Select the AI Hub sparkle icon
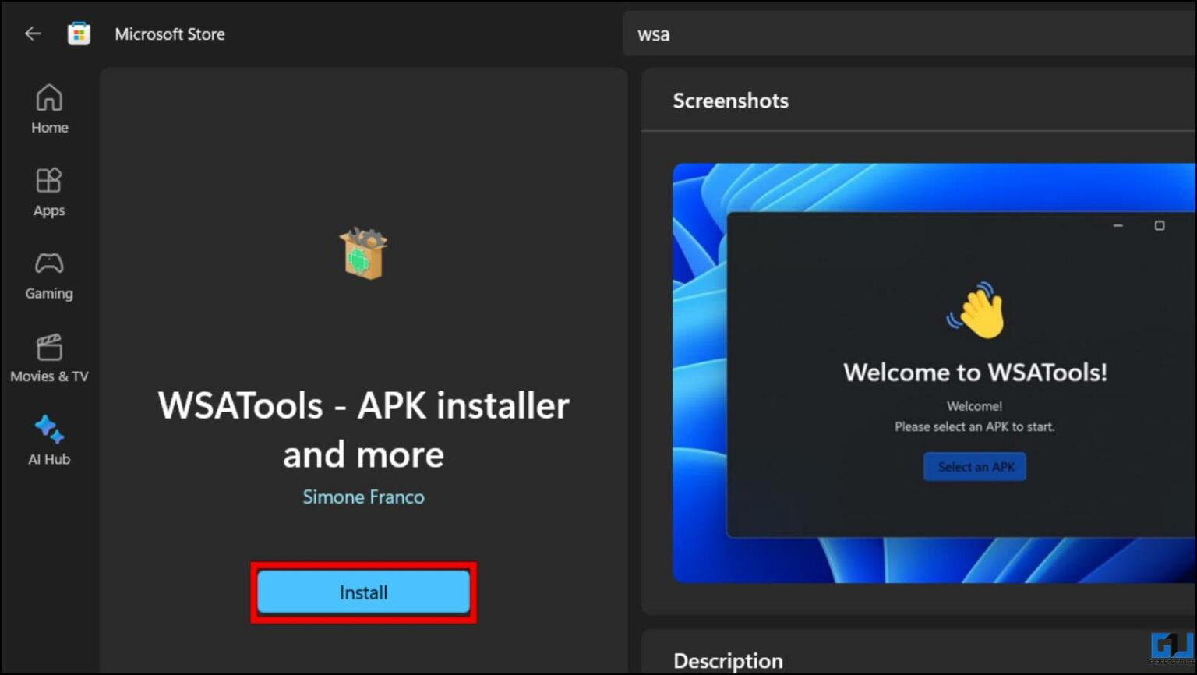Viewport: 1197px width, 675px height. tap(48, 428)
